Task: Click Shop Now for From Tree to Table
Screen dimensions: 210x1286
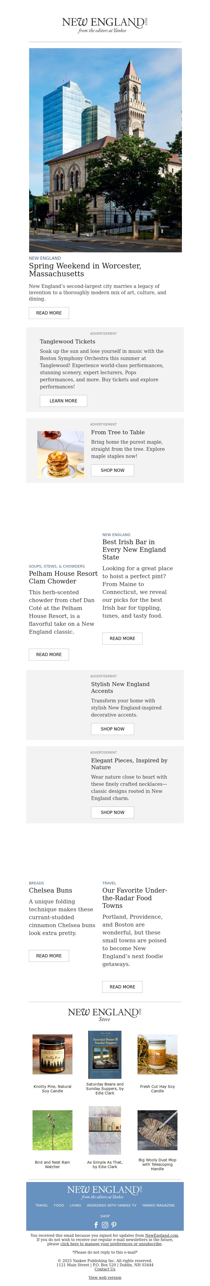Action: pyautogui.click(x=112, y=470)
